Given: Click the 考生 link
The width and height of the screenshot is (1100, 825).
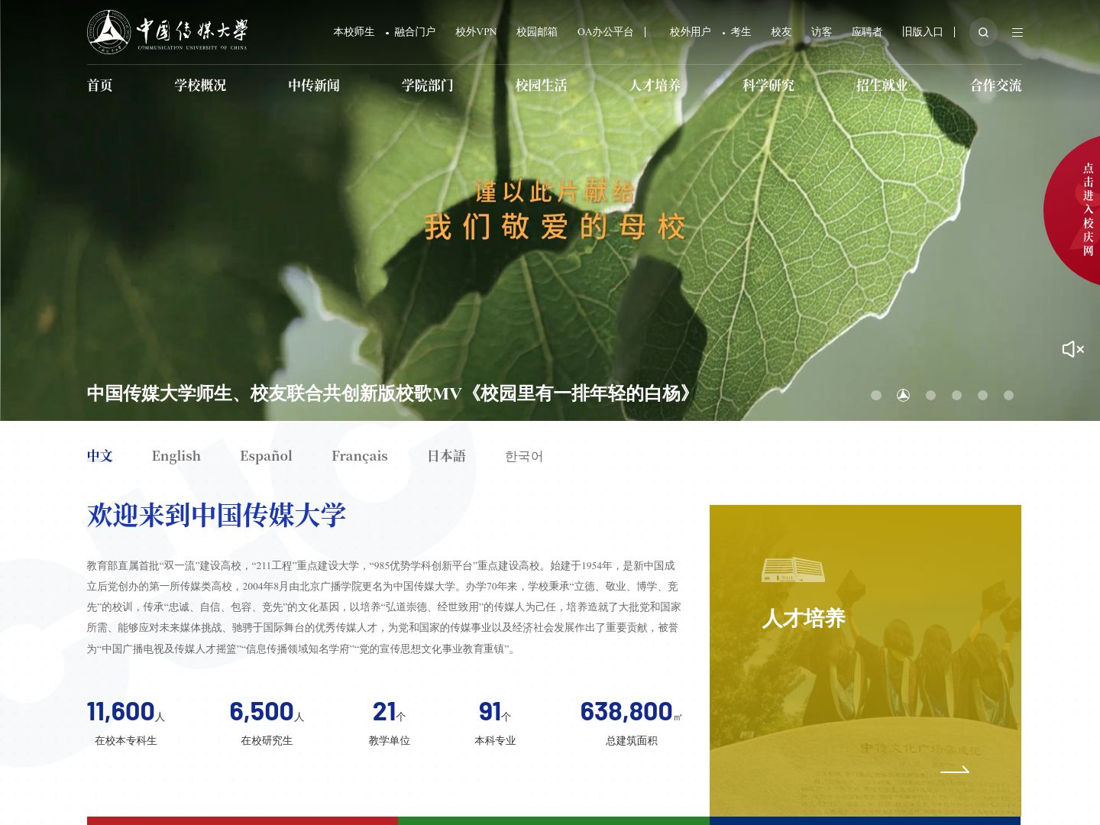Looking at the screenshot, I should tap(741, 32).
